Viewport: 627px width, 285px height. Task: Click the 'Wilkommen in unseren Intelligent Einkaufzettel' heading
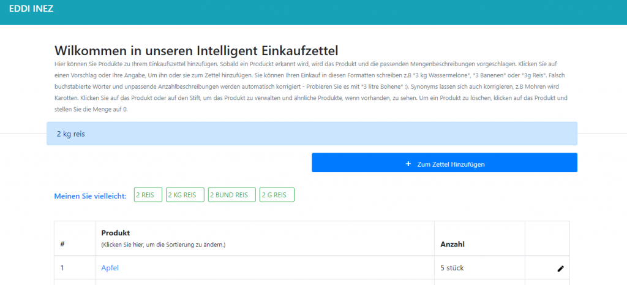(197, 50)
